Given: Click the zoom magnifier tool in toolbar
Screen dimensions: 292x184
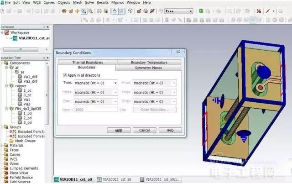Looking at the screenshot, I should (x=84, y=11).
